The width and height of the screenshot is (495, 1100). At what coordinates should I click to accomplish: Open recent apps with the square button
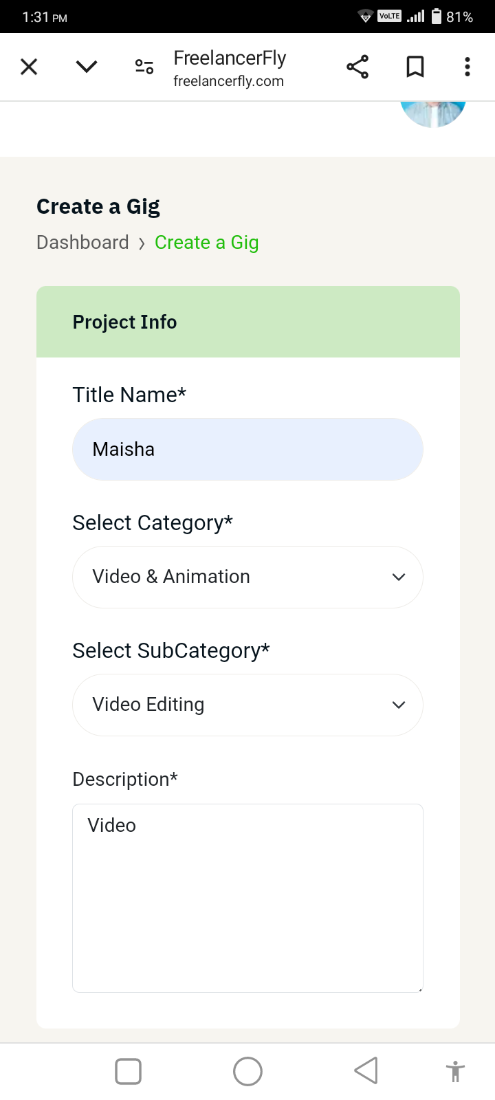129,1071
